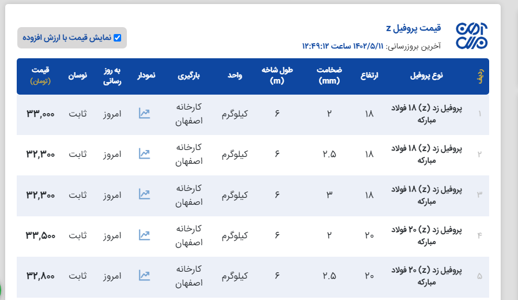The width and height of the screenshot is (518, 300).
Task: Click the نمایش قیمت با ارزش افزوده label
Action: coord(67,38)
